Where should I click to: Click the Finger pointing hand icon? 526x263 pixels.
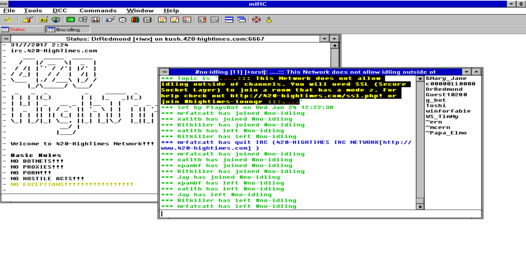tap(110, 20)
